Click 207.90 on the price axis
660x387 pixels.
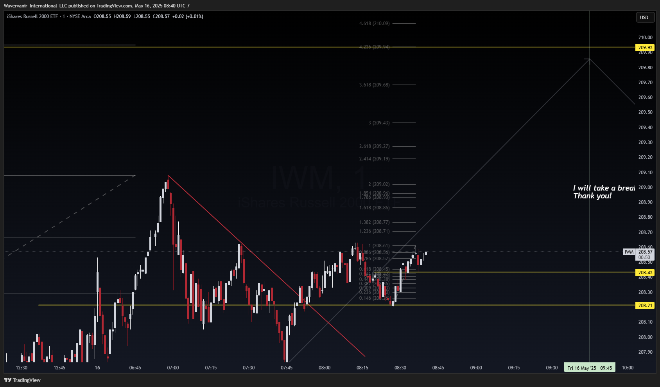(645, 352)
